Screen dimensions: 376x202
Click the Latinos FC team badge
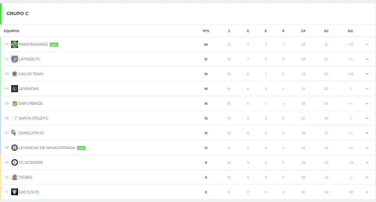pos(15,59)
